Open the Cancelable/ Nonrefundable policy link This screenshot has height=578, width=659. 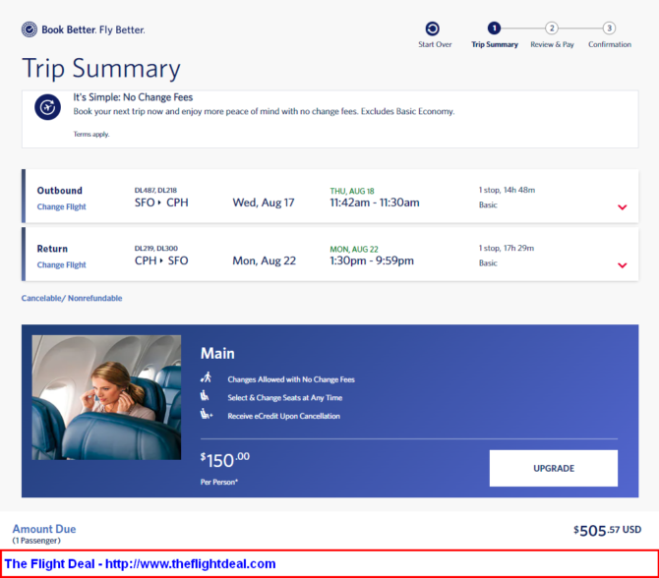[72, 298]
